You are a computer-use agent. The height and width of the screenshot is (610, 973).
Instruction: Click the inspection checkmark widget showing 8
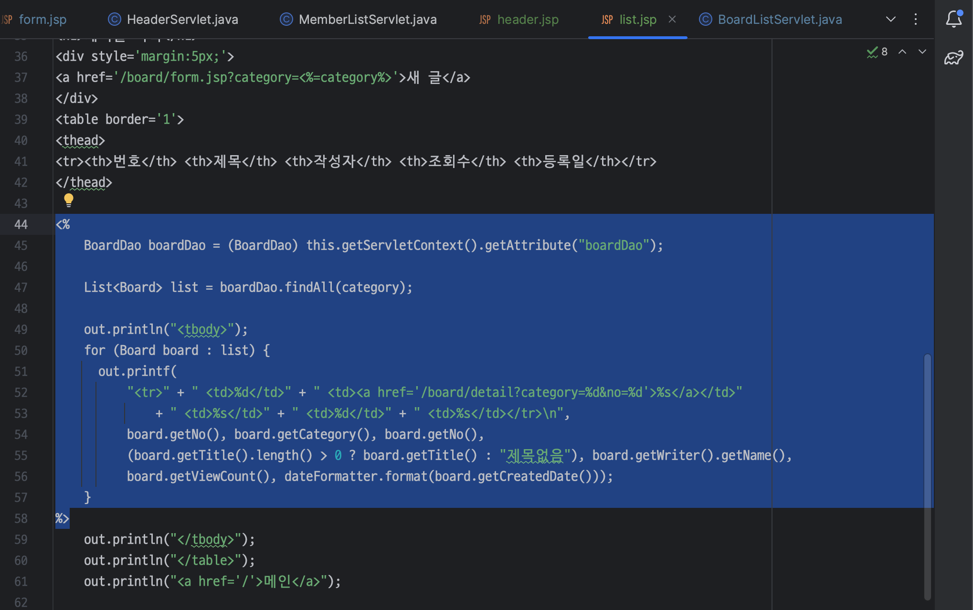(x=877, y=52)
